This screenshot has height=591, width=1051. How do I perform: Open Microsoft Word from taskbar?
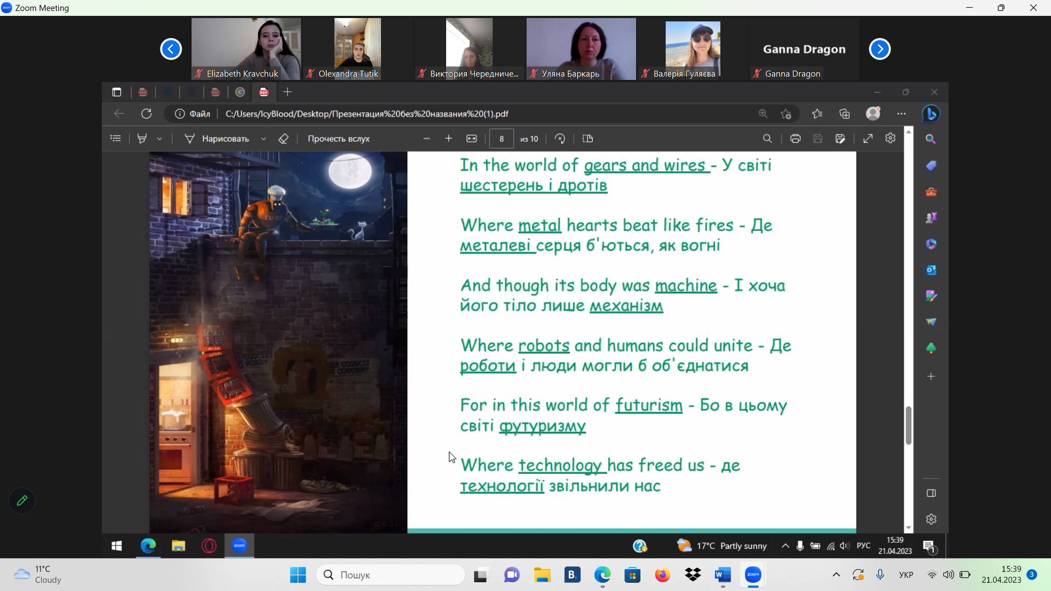pyautogui.click(x=723, y=575)
